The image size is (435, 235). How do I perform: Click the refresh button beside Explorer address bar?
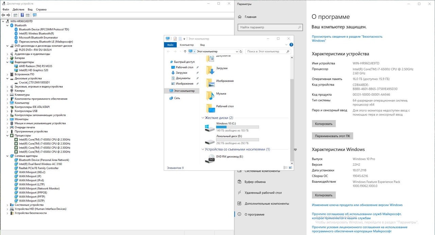tap(241, 51)
